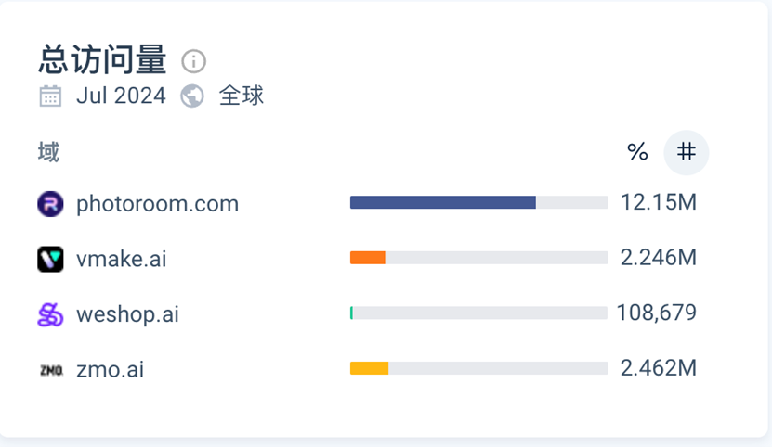Click the 域 column header
This screenshot has width=772, height=447.
point(48,152)
